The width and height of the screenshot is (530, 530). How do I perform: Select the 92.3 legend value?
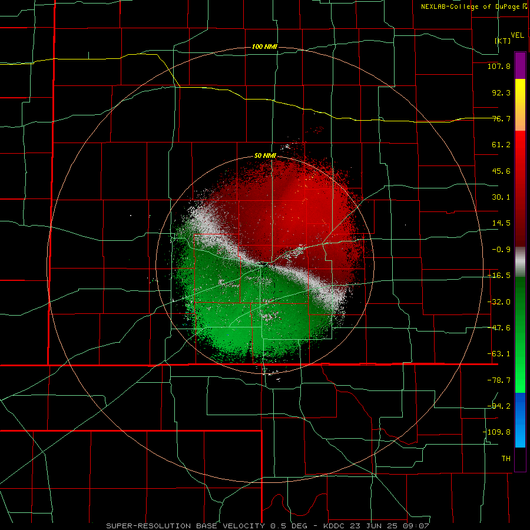pyautogui.click(x=501, y=92)
